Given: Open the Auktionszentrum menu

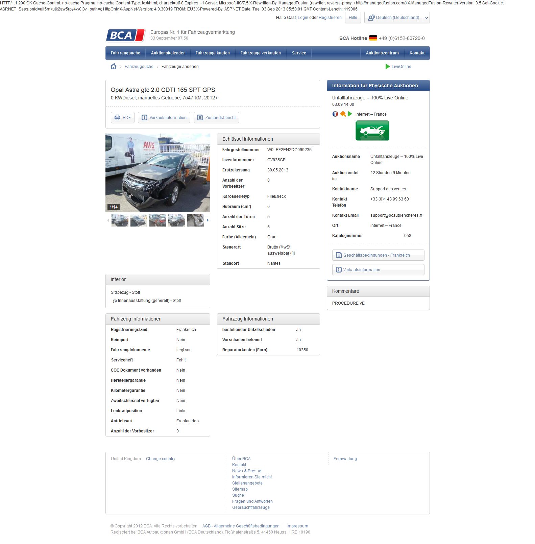Looking at the screenshot, I should click(382, 53).
